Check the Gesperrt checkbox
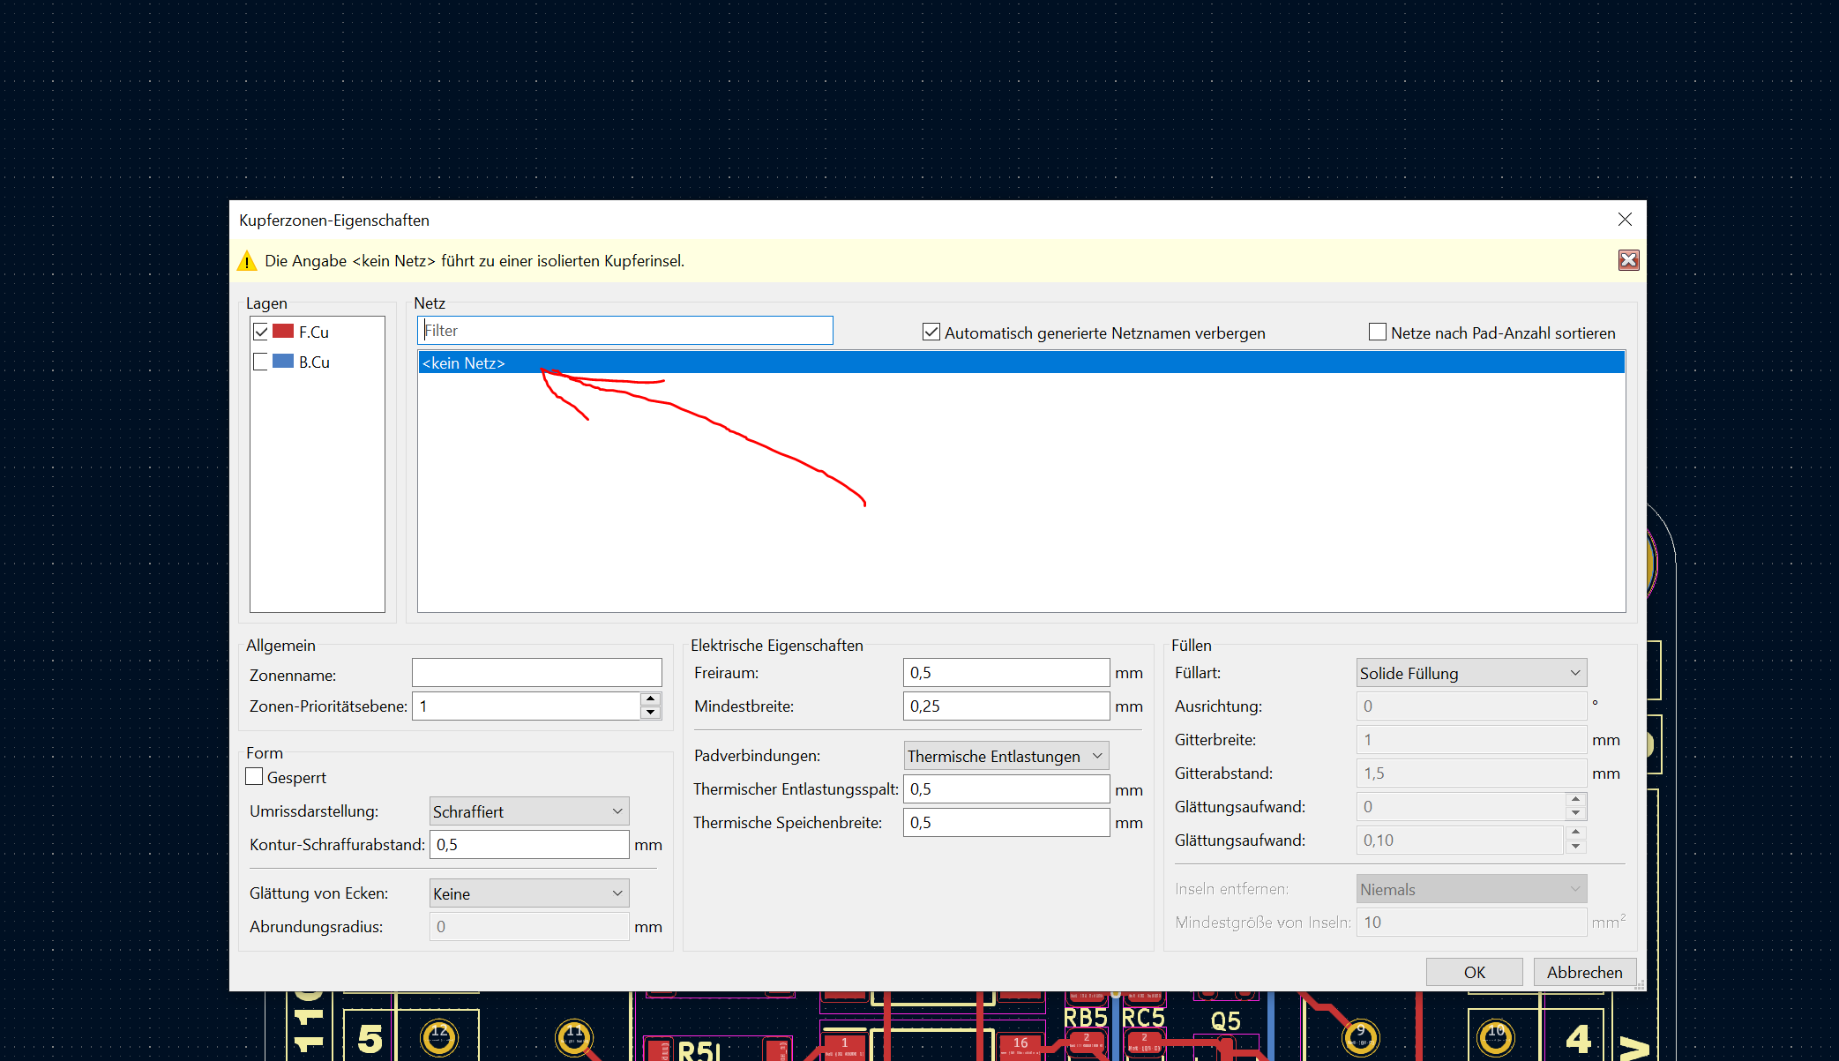The height and width of the screenshot is (1061, 1839). pos(254,777)
